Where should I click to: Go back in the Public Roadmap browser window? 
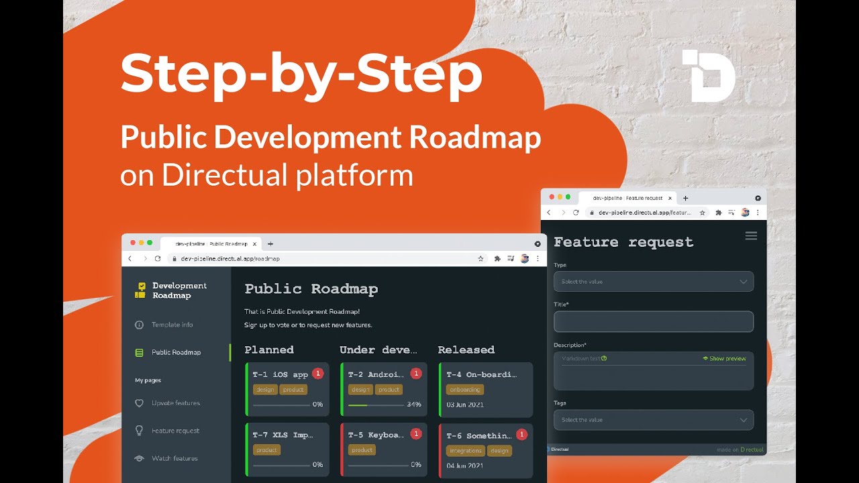tap(130, 258)
